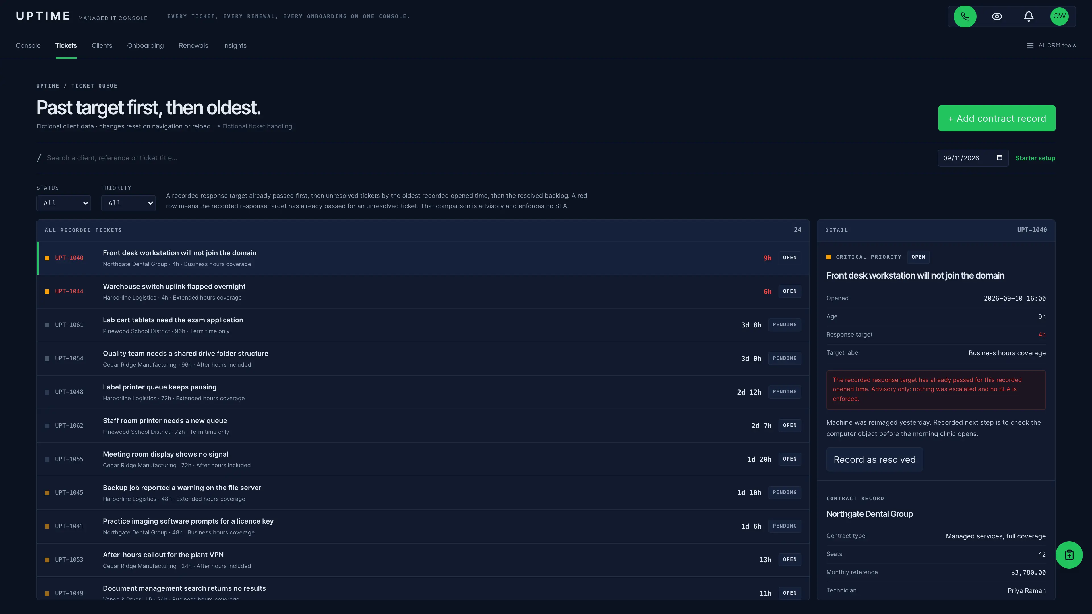
Task: Click the floating clipboard button at bottom right
Action: [x=1069, y=555]
